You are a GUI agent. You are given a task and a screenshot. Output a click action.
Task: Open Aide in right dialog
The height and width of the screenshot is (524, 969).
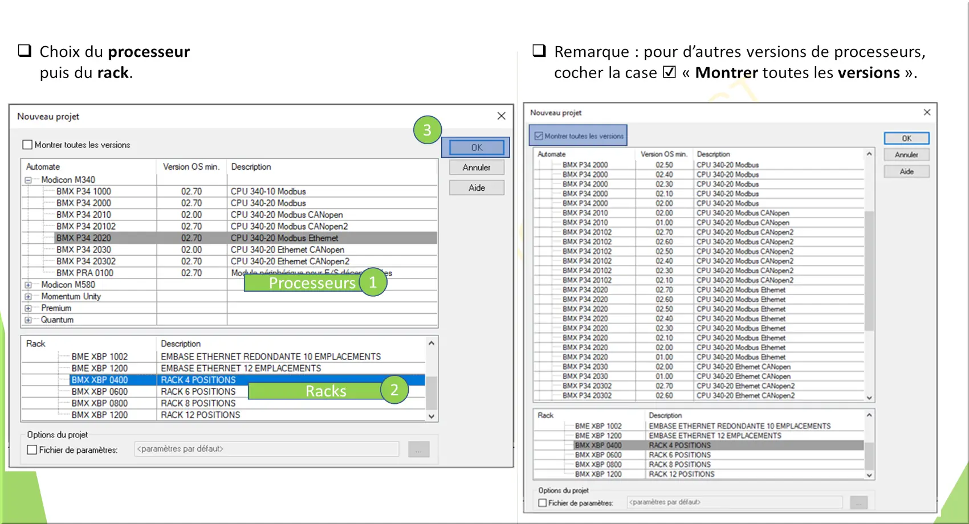[906, 171]
